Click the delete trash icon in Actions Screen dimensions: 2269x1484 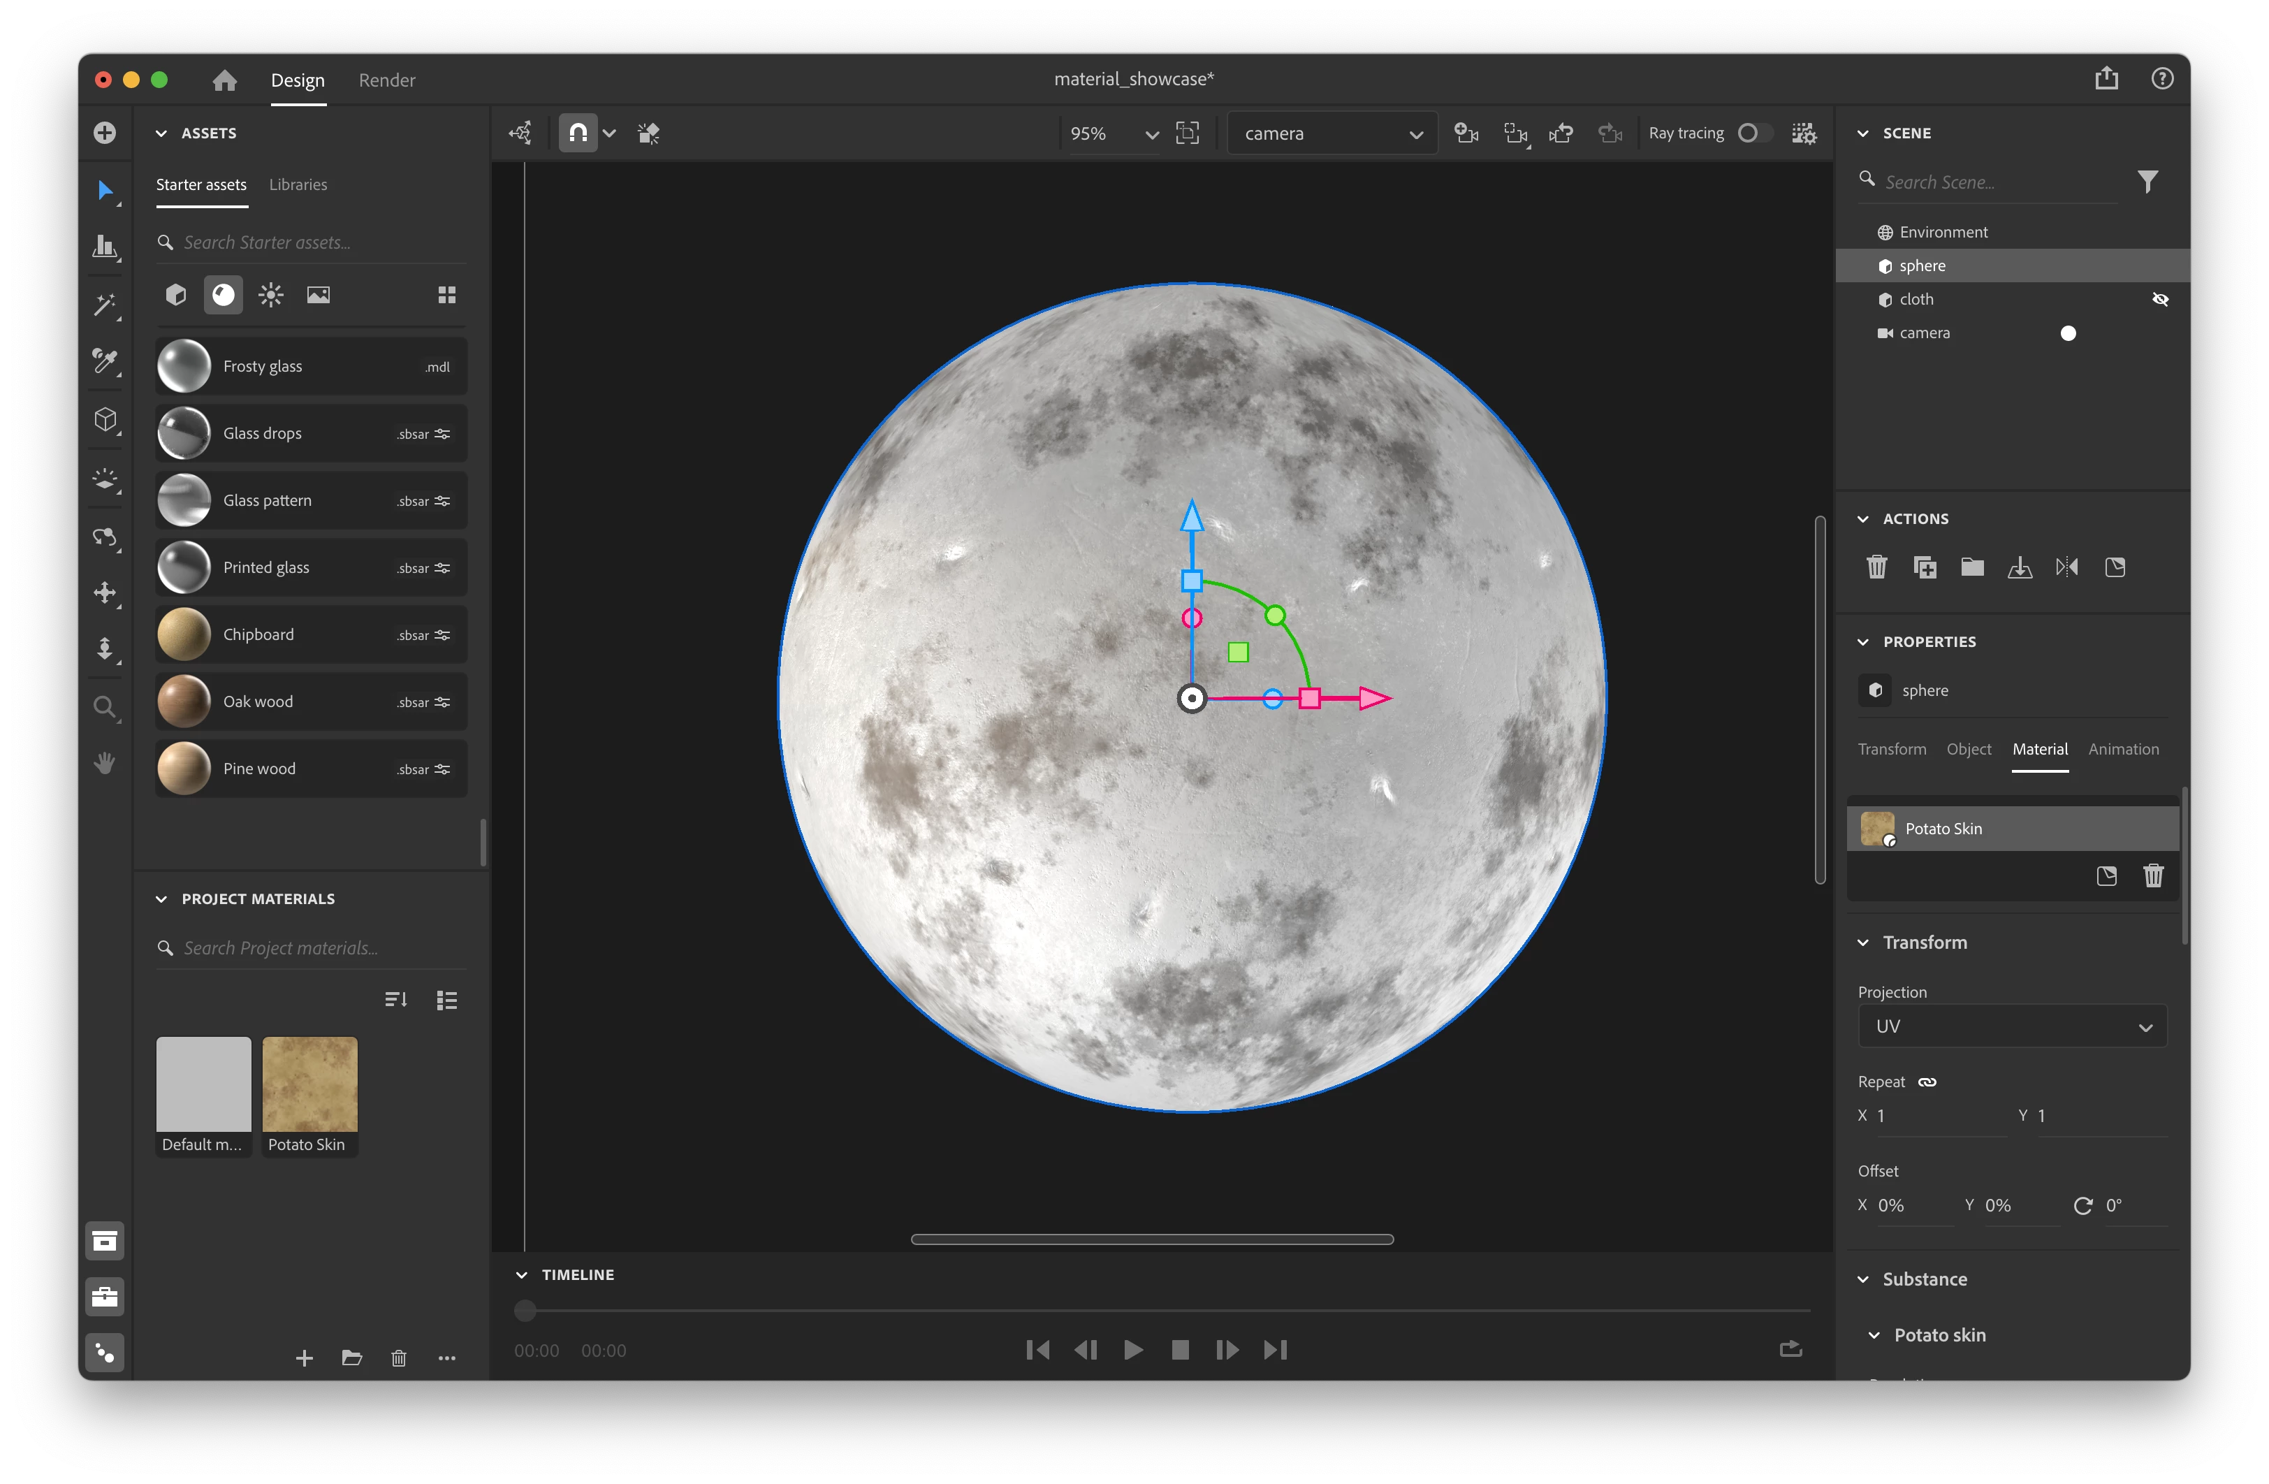point(1876,567)
